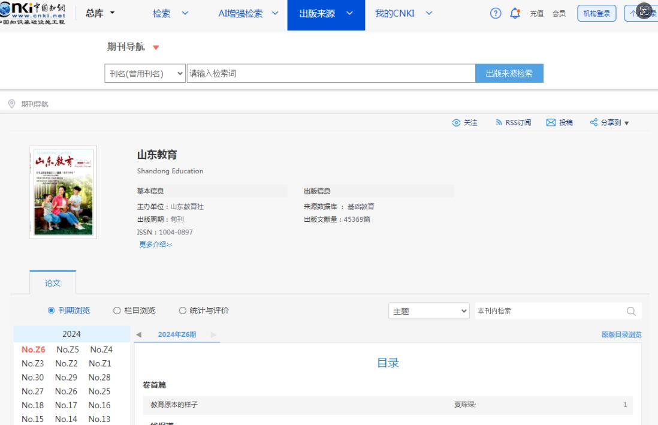Select issue No.25
Screen dimensions: 658x425
point(99,391)
